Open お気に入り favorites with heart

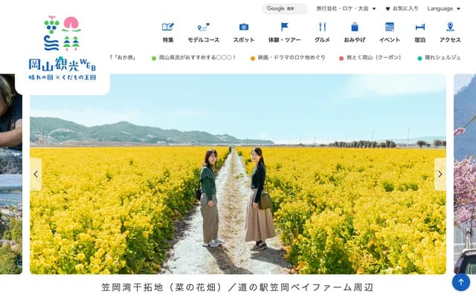pos(402,9)
